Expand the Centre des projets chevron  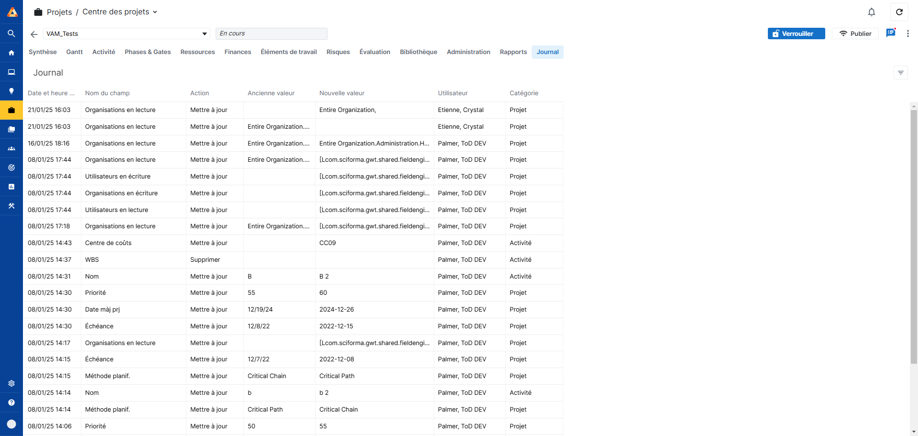tap(155, 12)
